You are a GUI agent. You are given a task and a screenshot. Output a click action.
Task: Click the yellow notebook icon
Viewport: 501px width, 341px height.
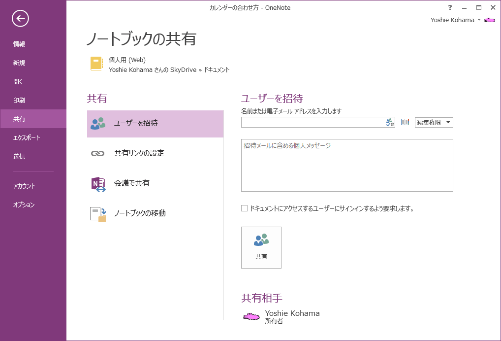coord(96,64)
